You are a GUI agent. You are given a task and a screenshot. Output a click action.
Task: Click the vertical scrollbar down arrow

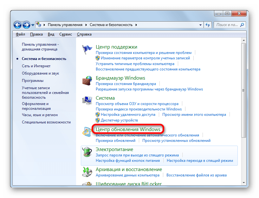243,182
